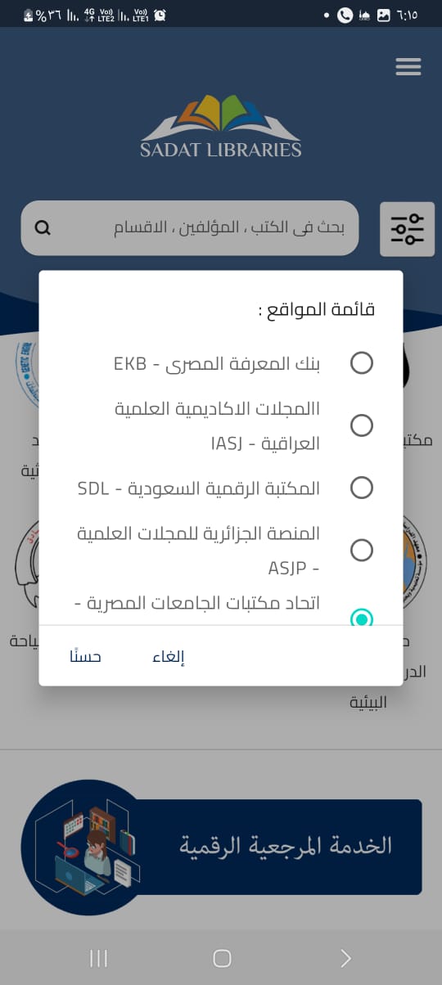442x985 pixels.
Task: Select the اتحاد مكتبات الجامعات المصرية radio
Action: (x=362, y=617)
